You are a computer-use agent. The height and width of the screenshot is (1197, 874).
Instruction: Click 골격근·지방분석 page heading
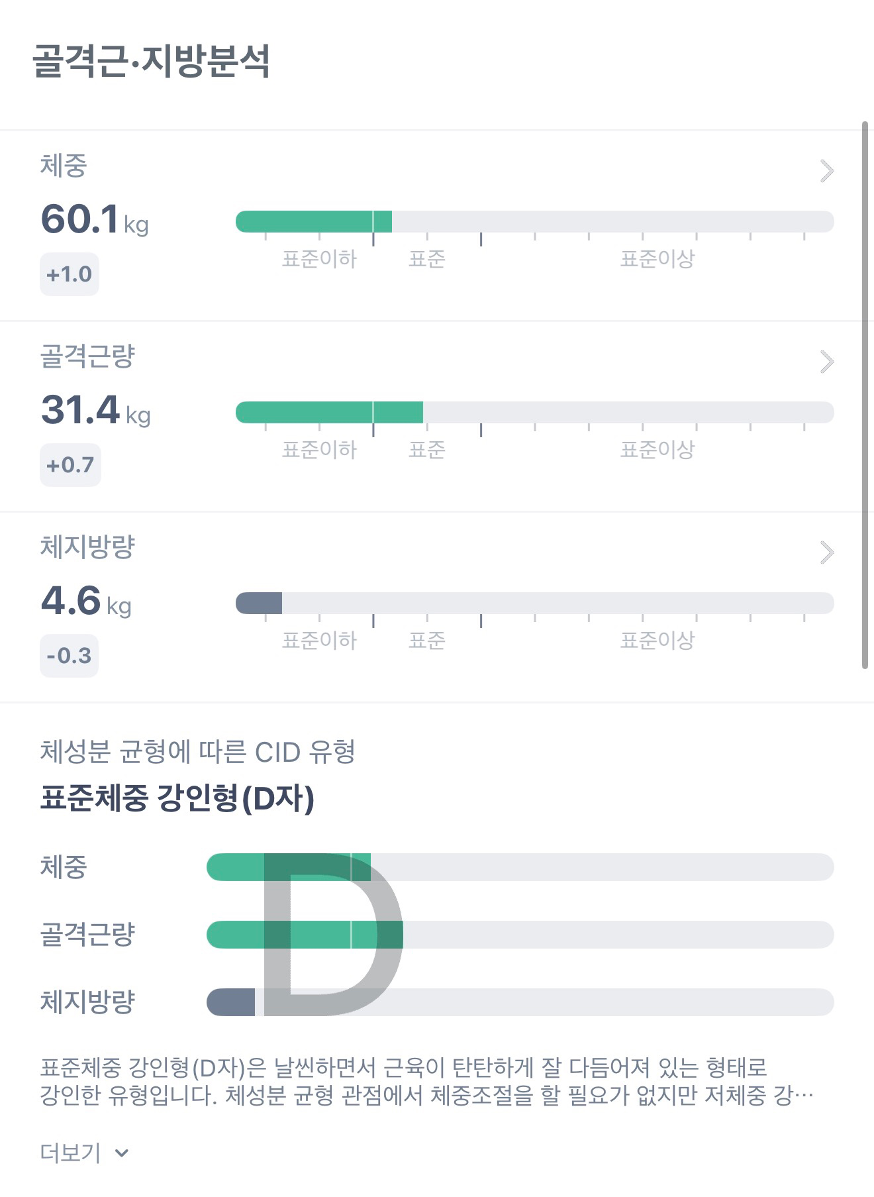pyautogui.click(x=151, y=61)
